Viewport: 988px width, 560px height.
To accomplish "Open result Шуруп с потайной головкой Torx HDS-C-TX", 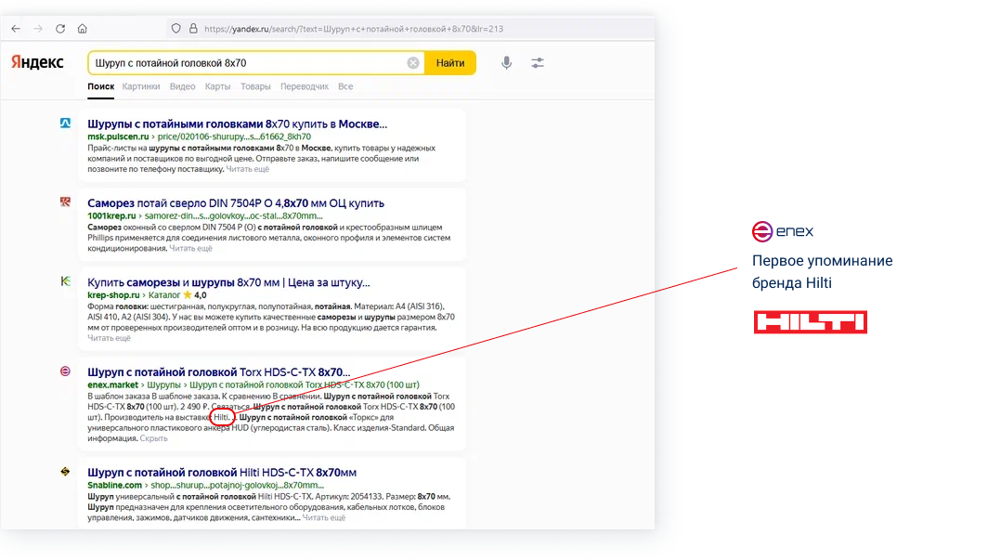I will click(x=218, y=372).
